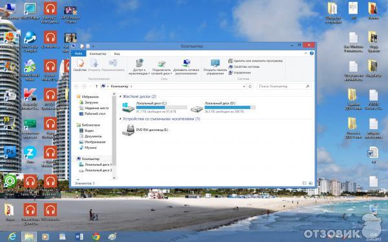This screenshot has height=242, width=388.
Task: Select the Локальный диск (C:) drive icon
Action: tap(128, 108)
